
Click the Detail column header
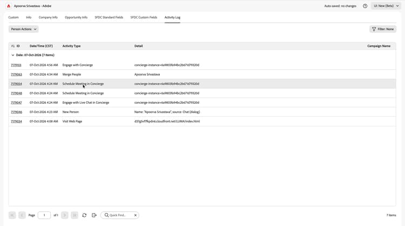pos(138,46)
